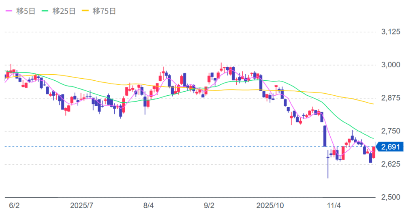Click the right end of yellow 75-day line
Viewport: 415px width, 215px height.
click(372, 104)
